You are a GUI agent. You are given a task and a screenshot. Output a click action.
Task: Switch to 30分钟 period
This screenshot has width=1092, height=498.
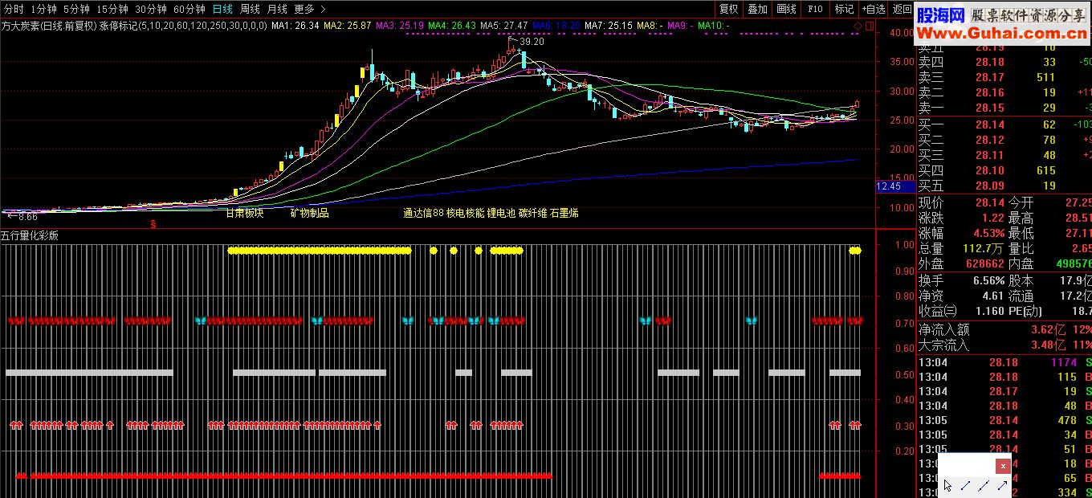151,9
